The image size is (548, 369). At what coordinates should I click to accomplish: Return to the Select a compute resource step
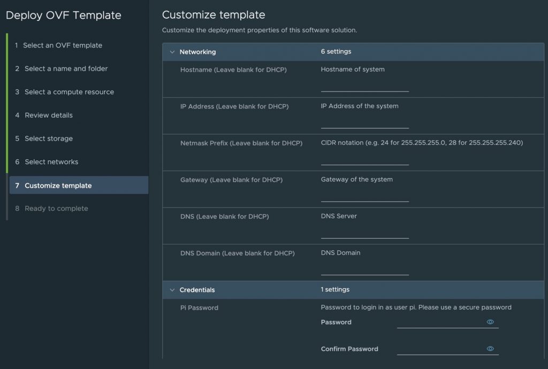(x=68, y=91)
